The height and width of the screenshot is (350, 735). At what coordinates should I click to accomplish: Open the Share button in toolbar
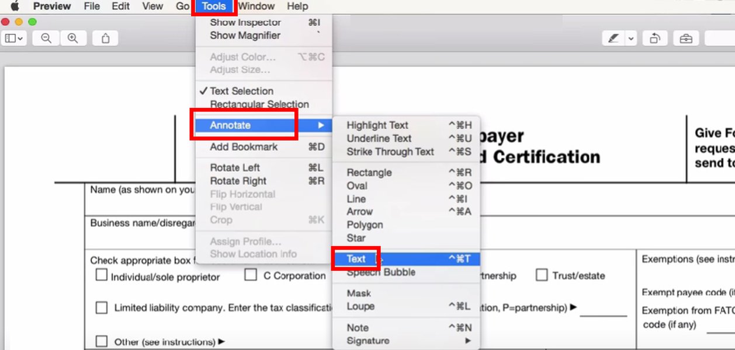105,38
